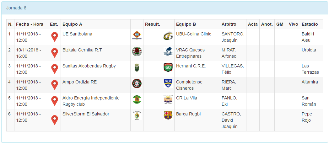Click the Complutense Cisneros shield logo
The width and height of the screenshot is (329, 144).
click(x=168, y=83)
